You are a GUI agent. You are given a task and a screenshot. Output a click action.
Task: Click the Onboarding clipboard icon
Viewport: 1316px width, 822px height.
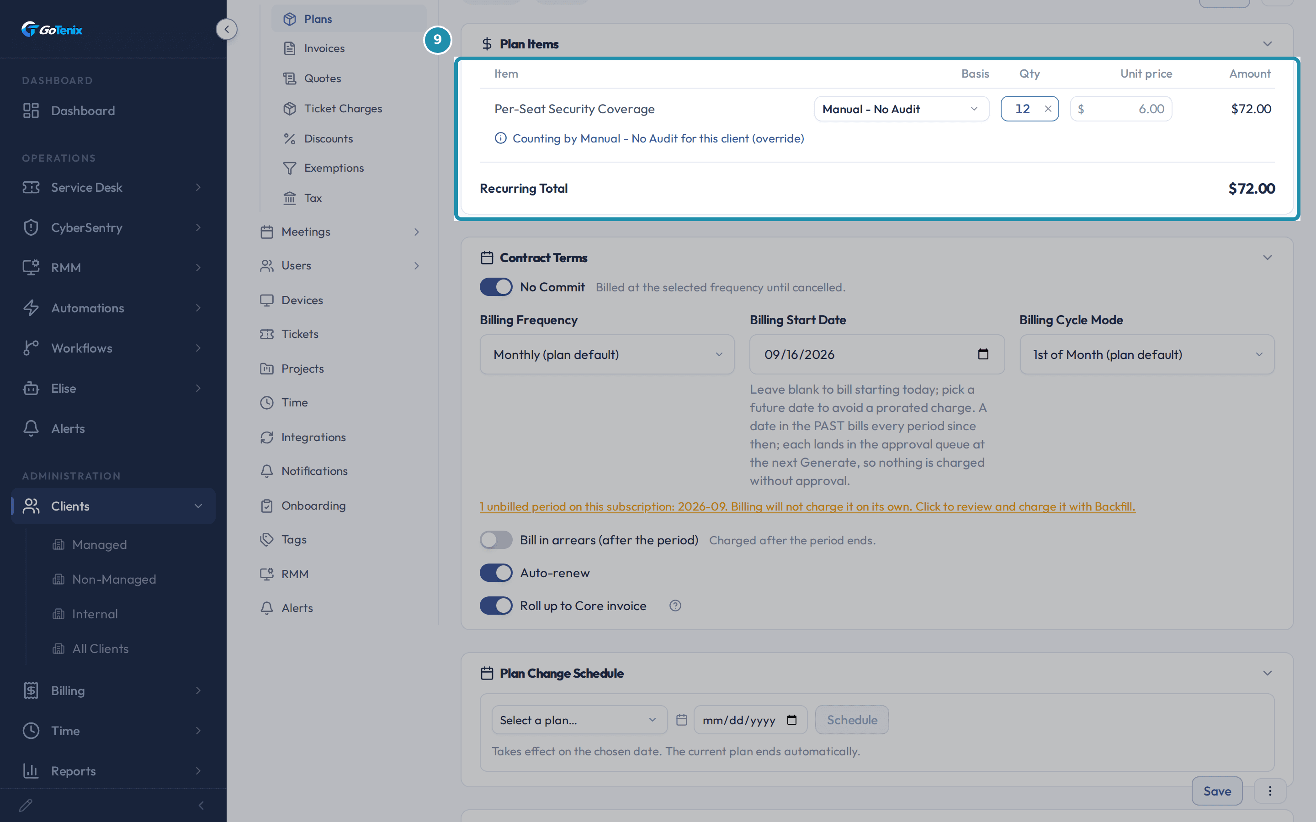point(266,506)
